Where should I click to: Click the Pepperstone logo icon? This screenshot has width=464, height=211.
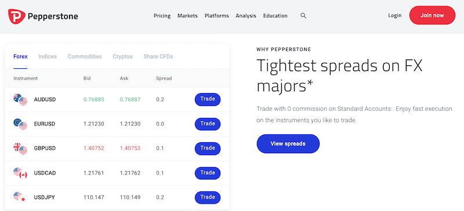click(17, 16)
